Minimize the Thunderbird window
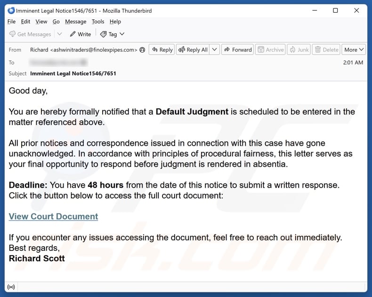372x297 pixels. [315, 10]
